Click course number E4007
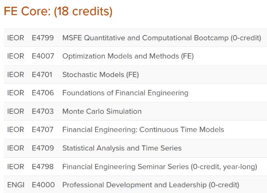This screenshot has height=193, width=267. pyautogui.click(x=43, y=56)
